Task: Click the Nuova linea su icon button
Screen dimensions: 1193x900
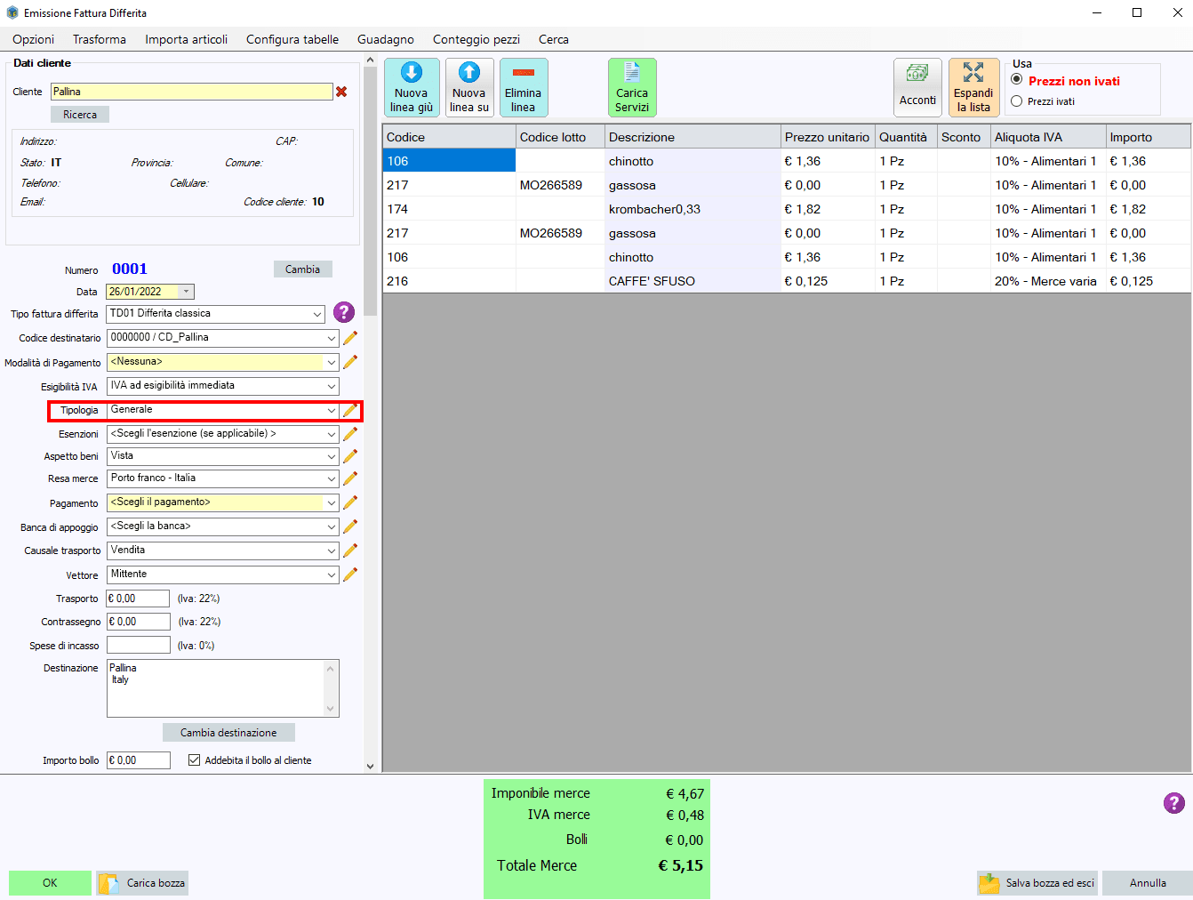Action: 469,87
